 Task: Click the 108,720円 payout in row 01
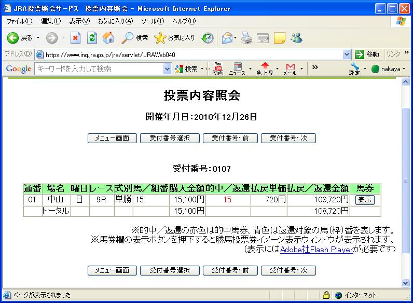(319, 200)
